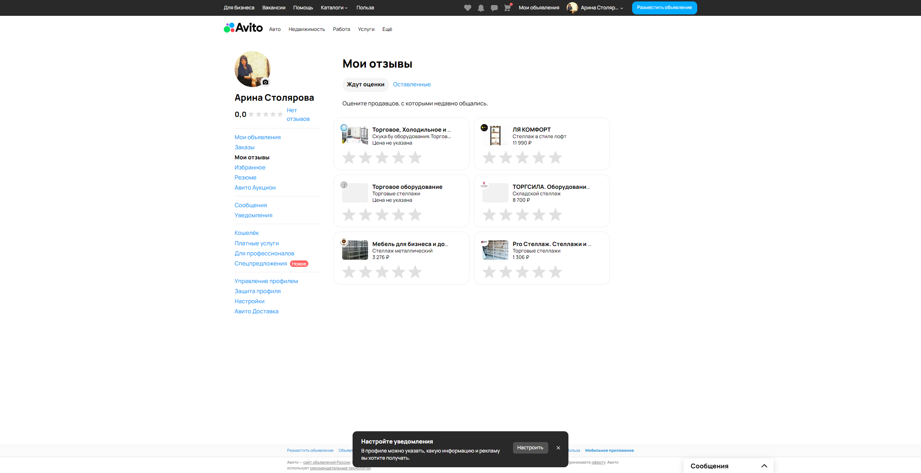The width and height of the screenshot is (921, 473).
Task: Rate ЛЯ КОМФОРТ seller with five stars
Action: point(555,158)
